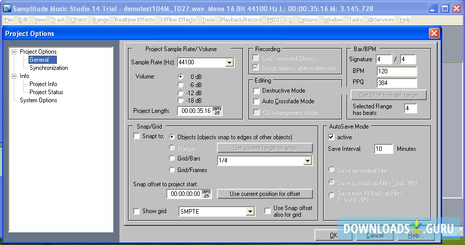Viewport: 465px width, 245px height.
Task: Open the Help menu in menu bar
Action: tap(406, 20)
